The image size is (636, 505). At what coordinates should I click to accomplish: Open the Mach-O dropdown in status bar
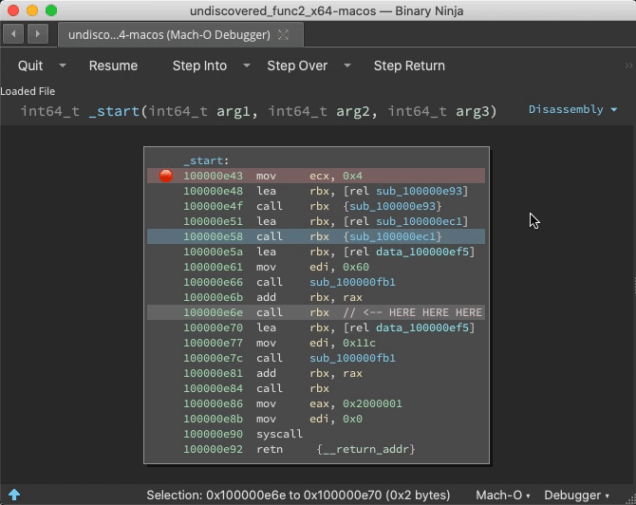point(503,495)
